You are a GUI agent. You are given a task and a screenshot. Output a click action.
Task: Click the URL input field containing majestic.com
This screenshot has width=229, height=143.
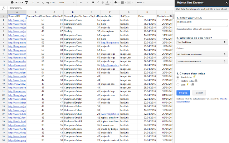click(202, 23)
